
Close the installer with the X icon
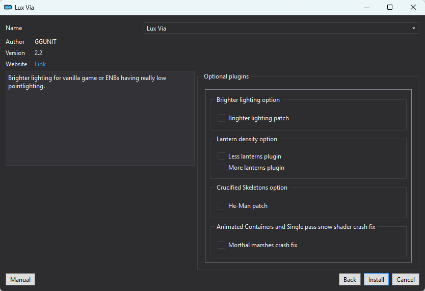point(413,7)
